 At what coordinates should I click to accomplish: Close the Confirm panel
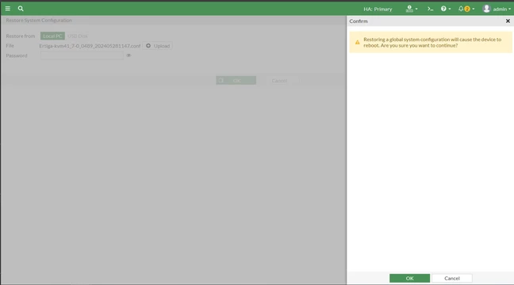[508, 21]
